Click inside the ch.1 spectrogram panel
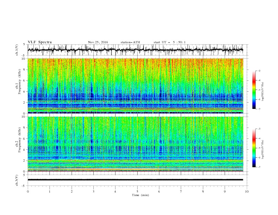 (135, 86)
